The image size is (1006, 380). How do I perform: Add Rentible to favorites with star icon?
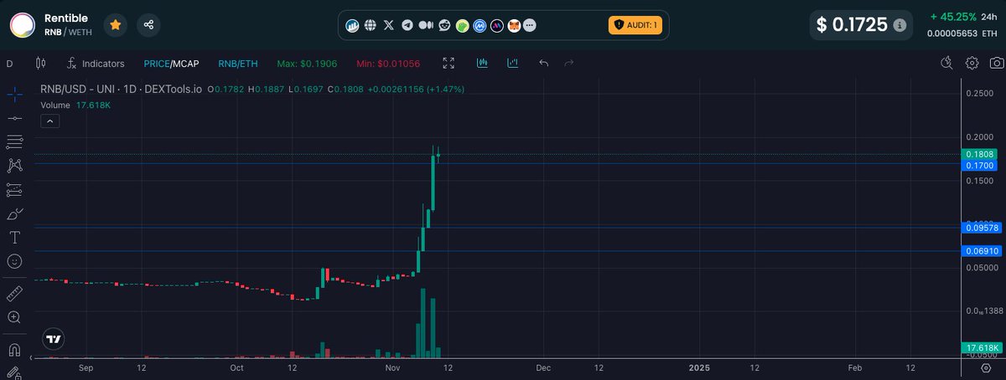pos(115,25)
